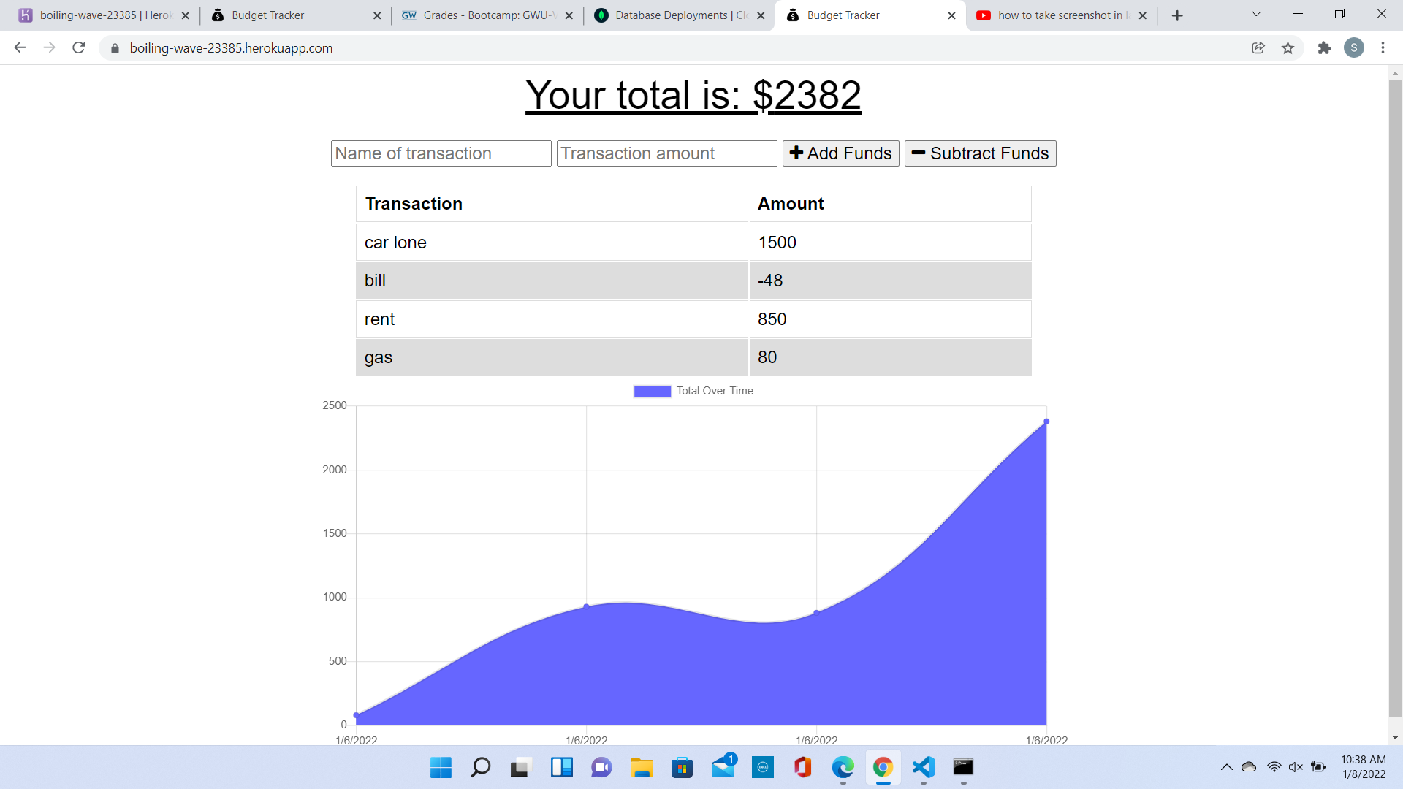Click the vertical page scrollbar
This screenshot has width=1403, height=789.
click(x=1396, y=402)
